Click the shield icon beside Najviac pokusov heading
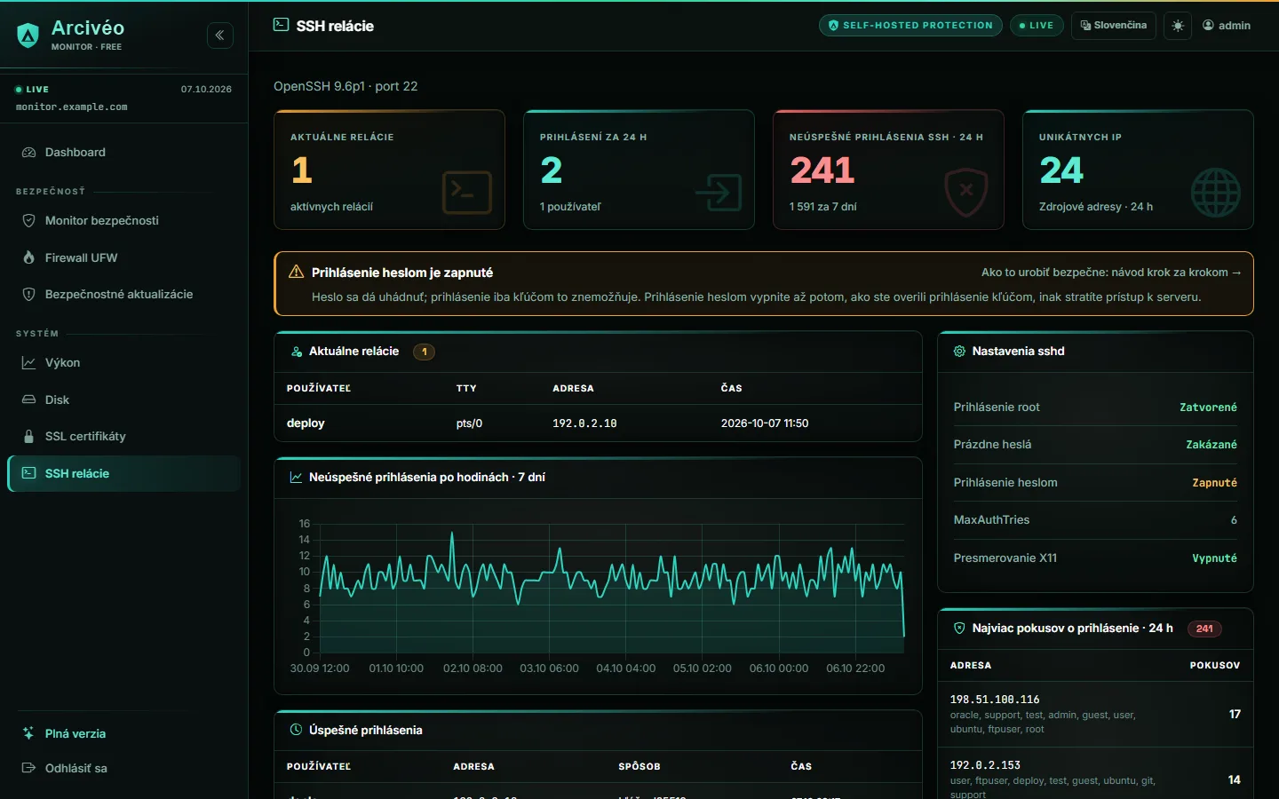The width and height of the screenshot is (1279, 799). (x=959, y=629)
